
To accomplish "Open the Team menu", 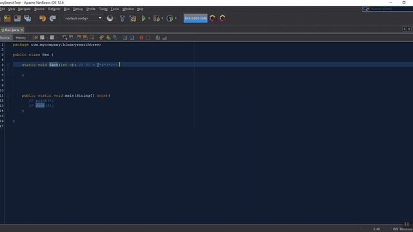I will (x=103, y=9).
